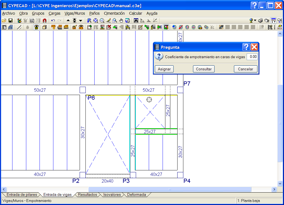The height and width of the screenshot is (205, 284).
Task: Click the Cancelar button in Pregunta dialog
Action: click(x=246, y=69)
